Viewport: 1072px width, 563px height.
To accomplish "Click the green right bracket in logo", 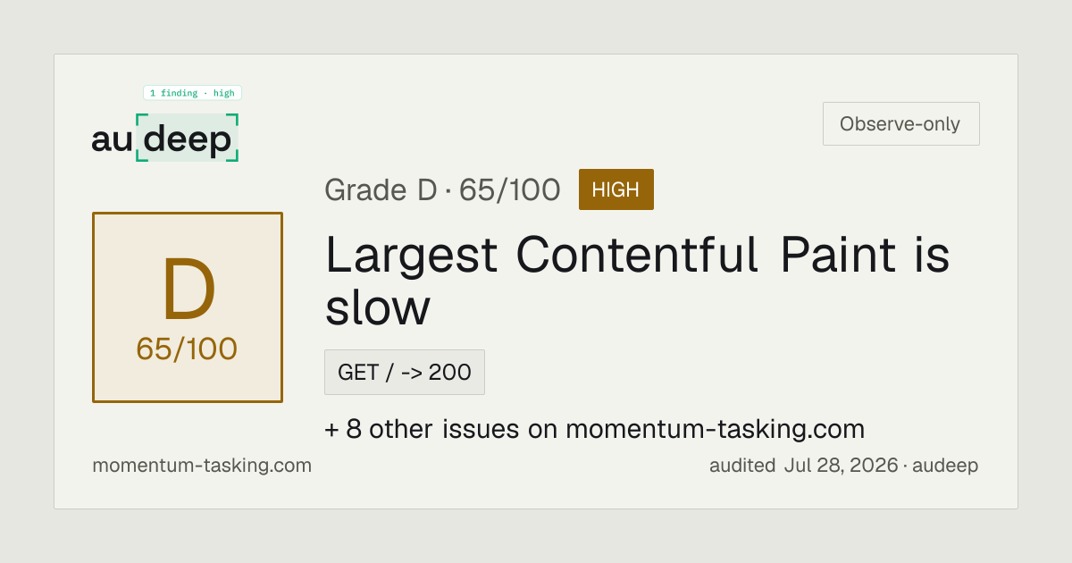I will (x=234, y=138).
